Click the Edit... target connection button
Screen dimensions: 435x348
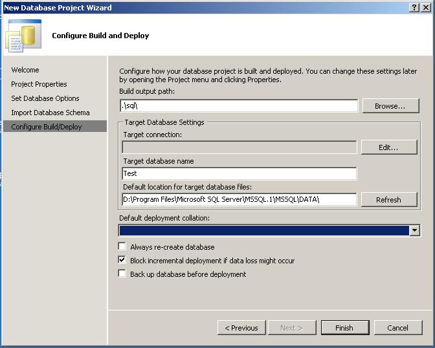(389, 147)
